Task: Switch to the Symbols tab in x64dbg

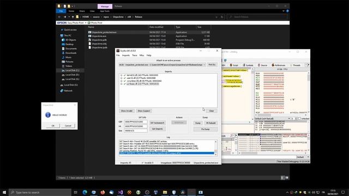Action: click(x=248, y=65)
